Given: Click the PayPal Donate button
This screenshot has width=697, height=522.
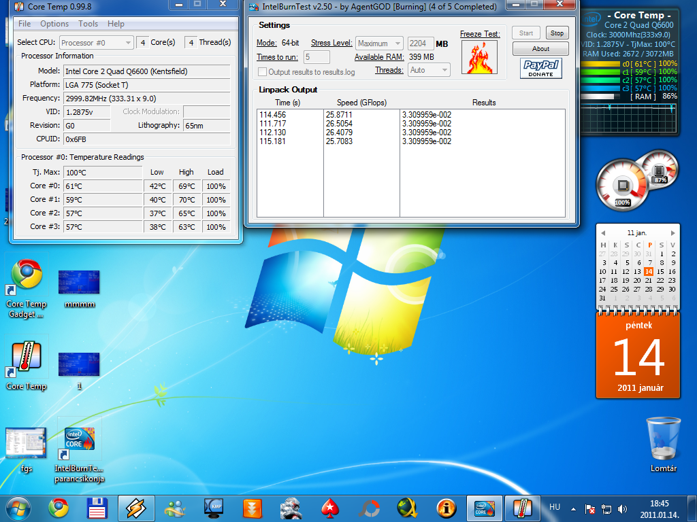Looking at the screenshot, I should point(541,69).
